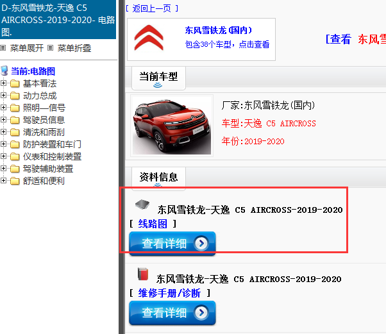
Task: Click the title text above 维修手册/诊断
Action: [x=249, y=279]
